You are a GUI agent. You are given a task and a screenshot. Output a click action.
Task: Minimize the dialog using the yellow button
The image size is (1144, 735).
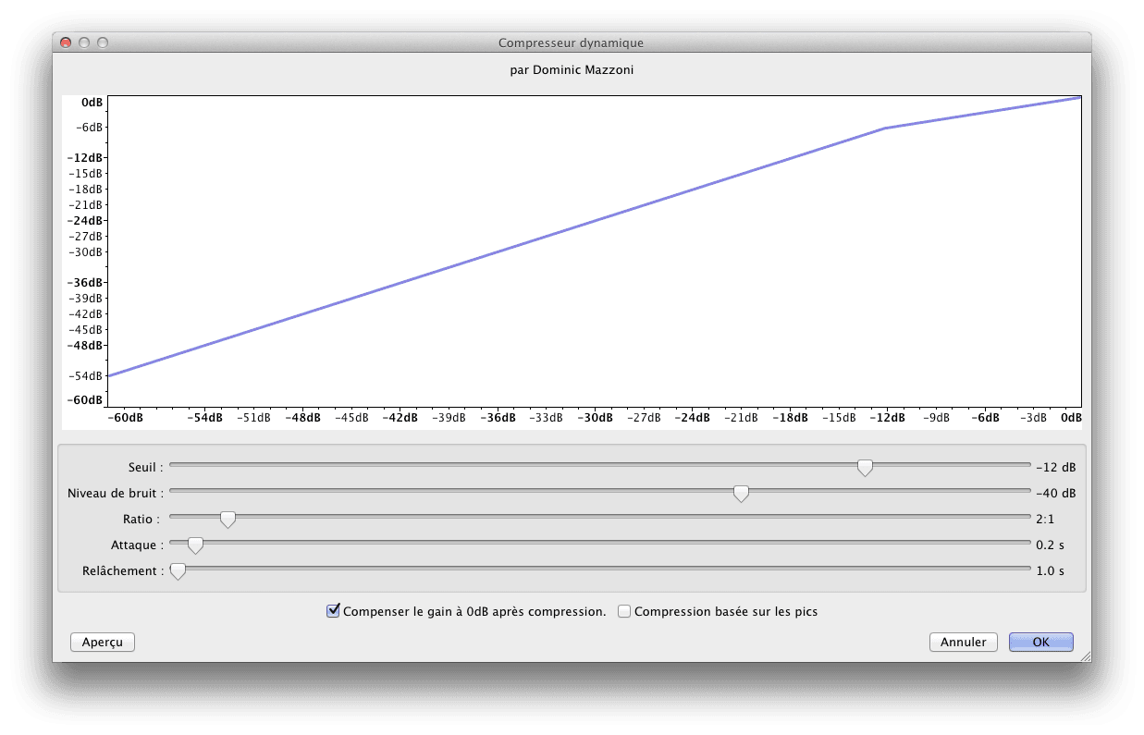coord(84,43)
